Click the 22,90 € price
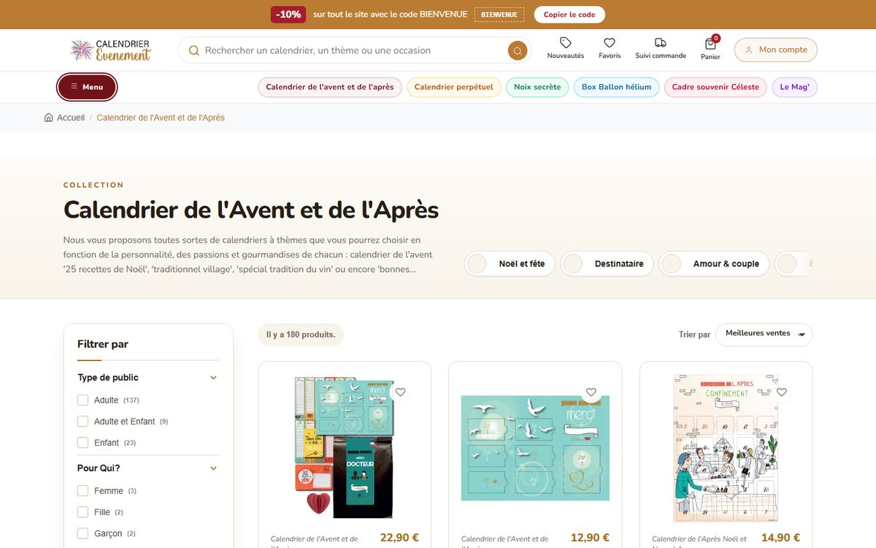876x548 pixels. point(399,538)
